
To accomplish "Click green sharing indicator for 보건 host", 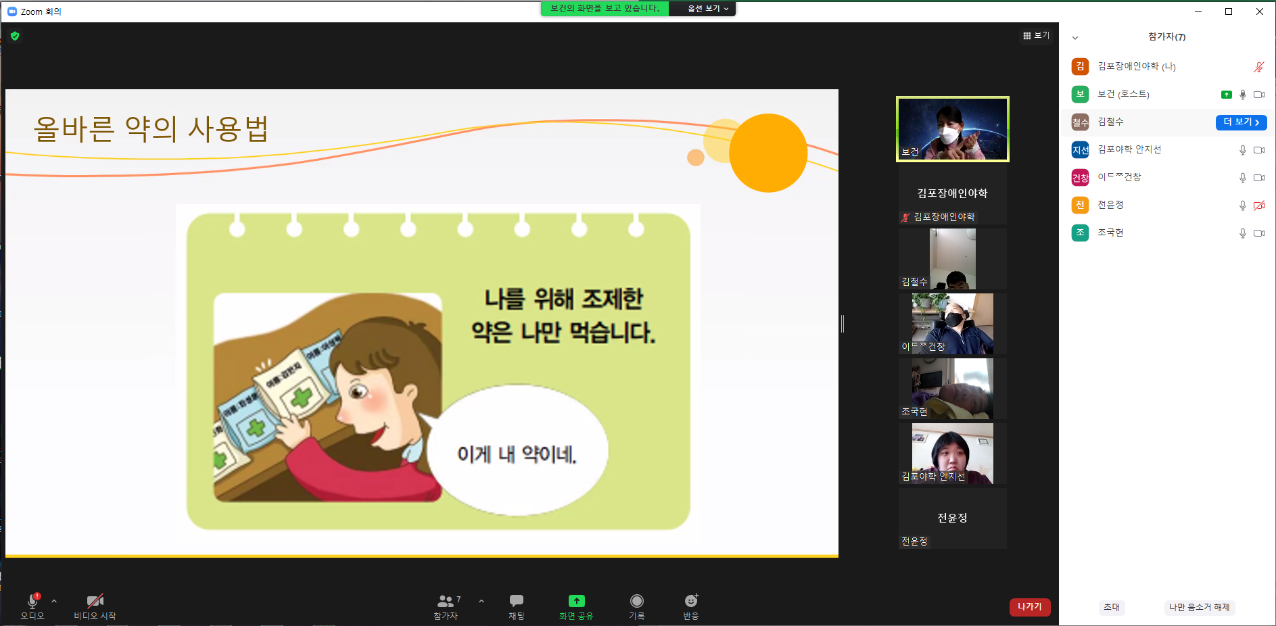I will tap(1227, 95).
